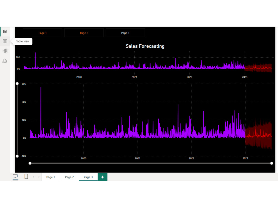This screenshot has height=208, width=278.
Task: Open Table view from the left sidebar
Action: (x=5, y=41)
